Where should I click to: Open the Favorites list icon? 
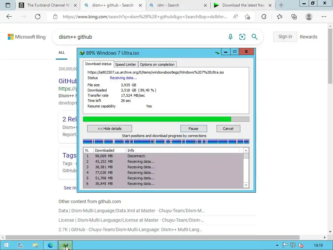279,17
